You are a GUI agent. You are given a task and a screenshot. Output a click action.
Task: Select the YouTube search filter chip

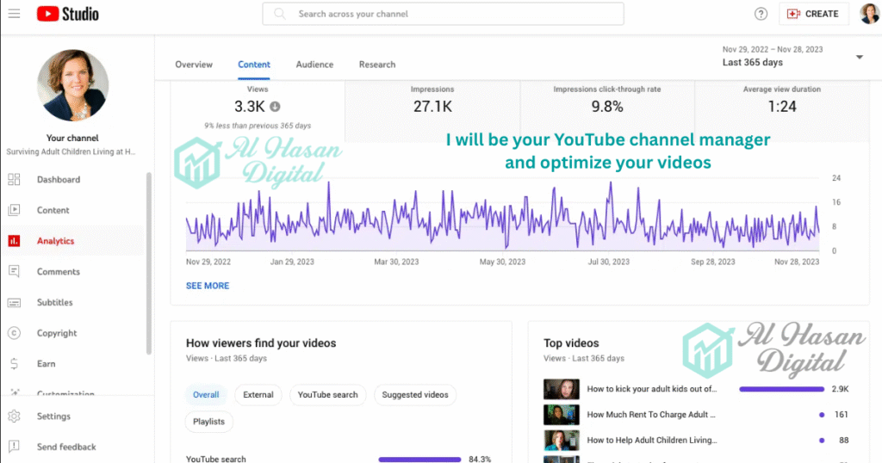pyautogui.click(x=327, y=395)
